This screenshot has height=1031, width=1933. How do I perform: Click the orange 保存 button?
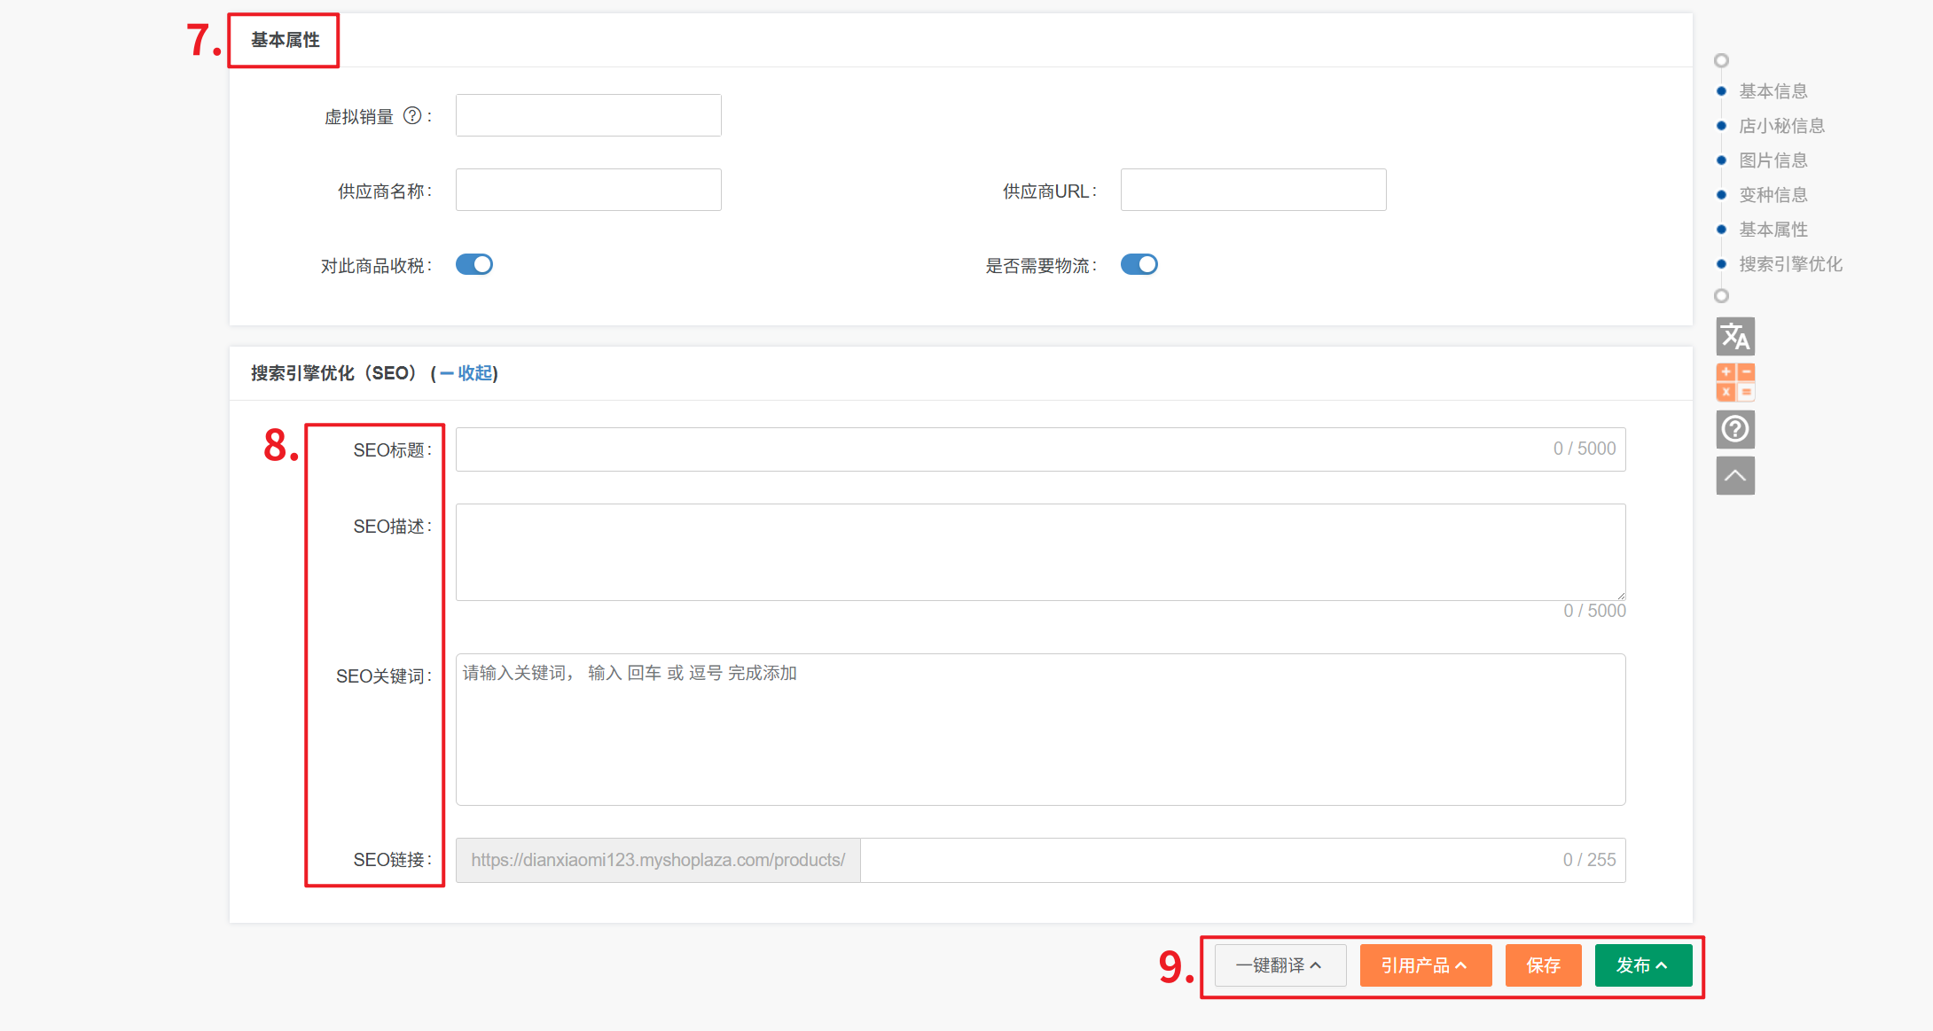click(1543, 965)
